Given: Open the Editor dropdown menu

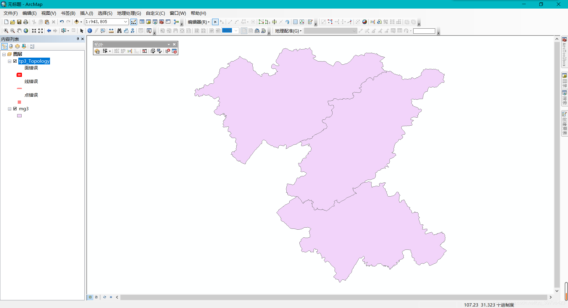Looking at the screenshot, I should pyautogui.click(x=199, y=22).
